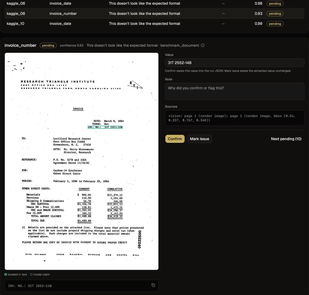Click the invoice_number detail heading
Viewport: 309px width, 295px height.
(20, 46)
